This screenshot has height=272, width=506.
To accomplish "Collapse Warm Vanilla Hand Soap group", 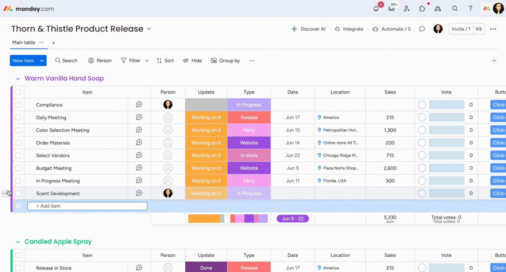I will [18, 79].
